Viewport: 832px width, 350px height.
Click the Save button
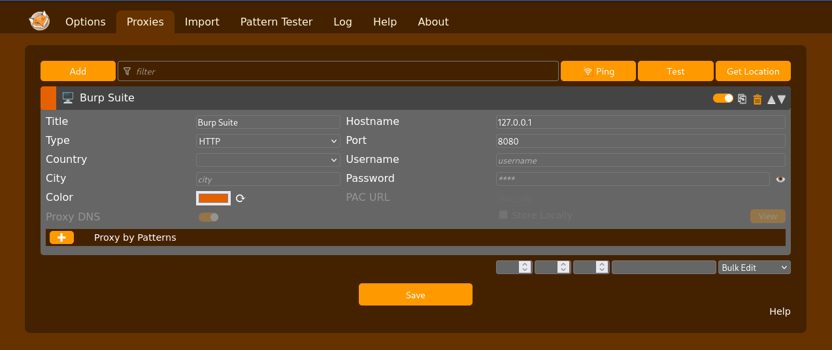pos(416,294)
